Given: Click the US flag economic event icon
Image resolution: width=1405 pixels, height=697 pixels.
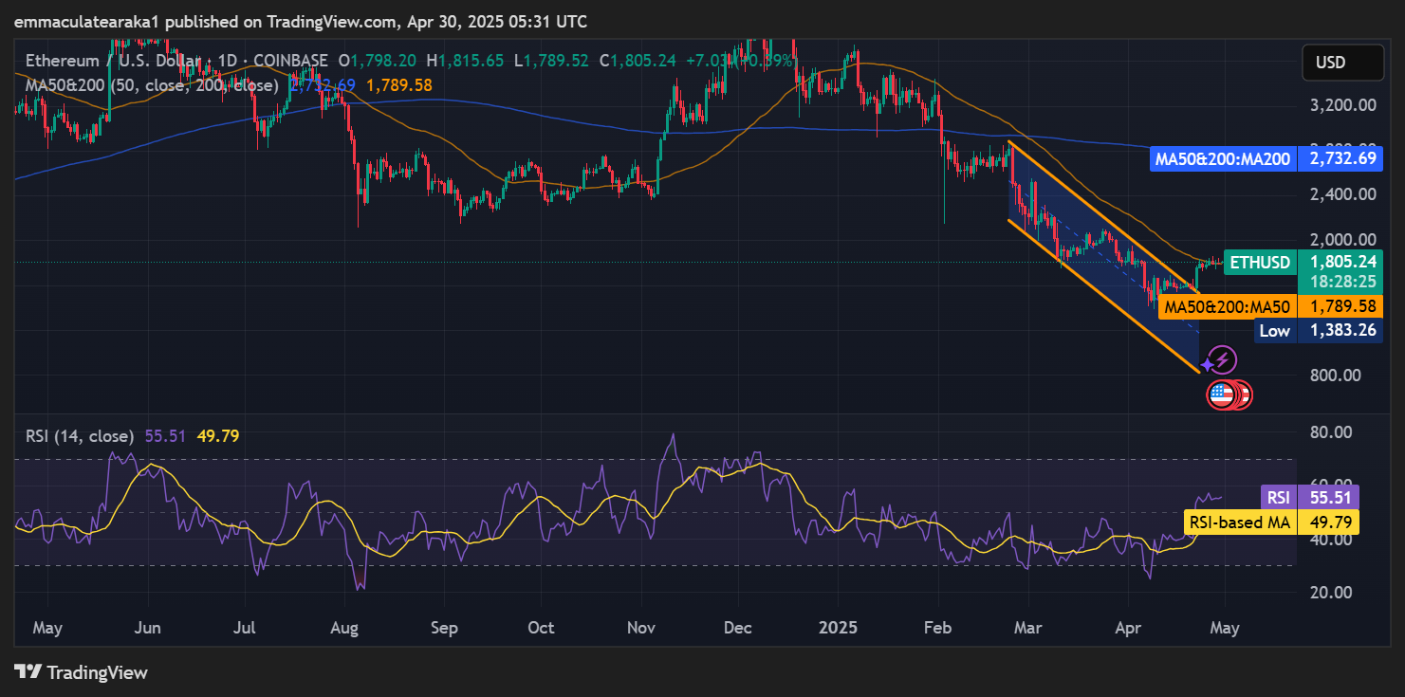Looking at the screenshot, I should point(1221,394).
